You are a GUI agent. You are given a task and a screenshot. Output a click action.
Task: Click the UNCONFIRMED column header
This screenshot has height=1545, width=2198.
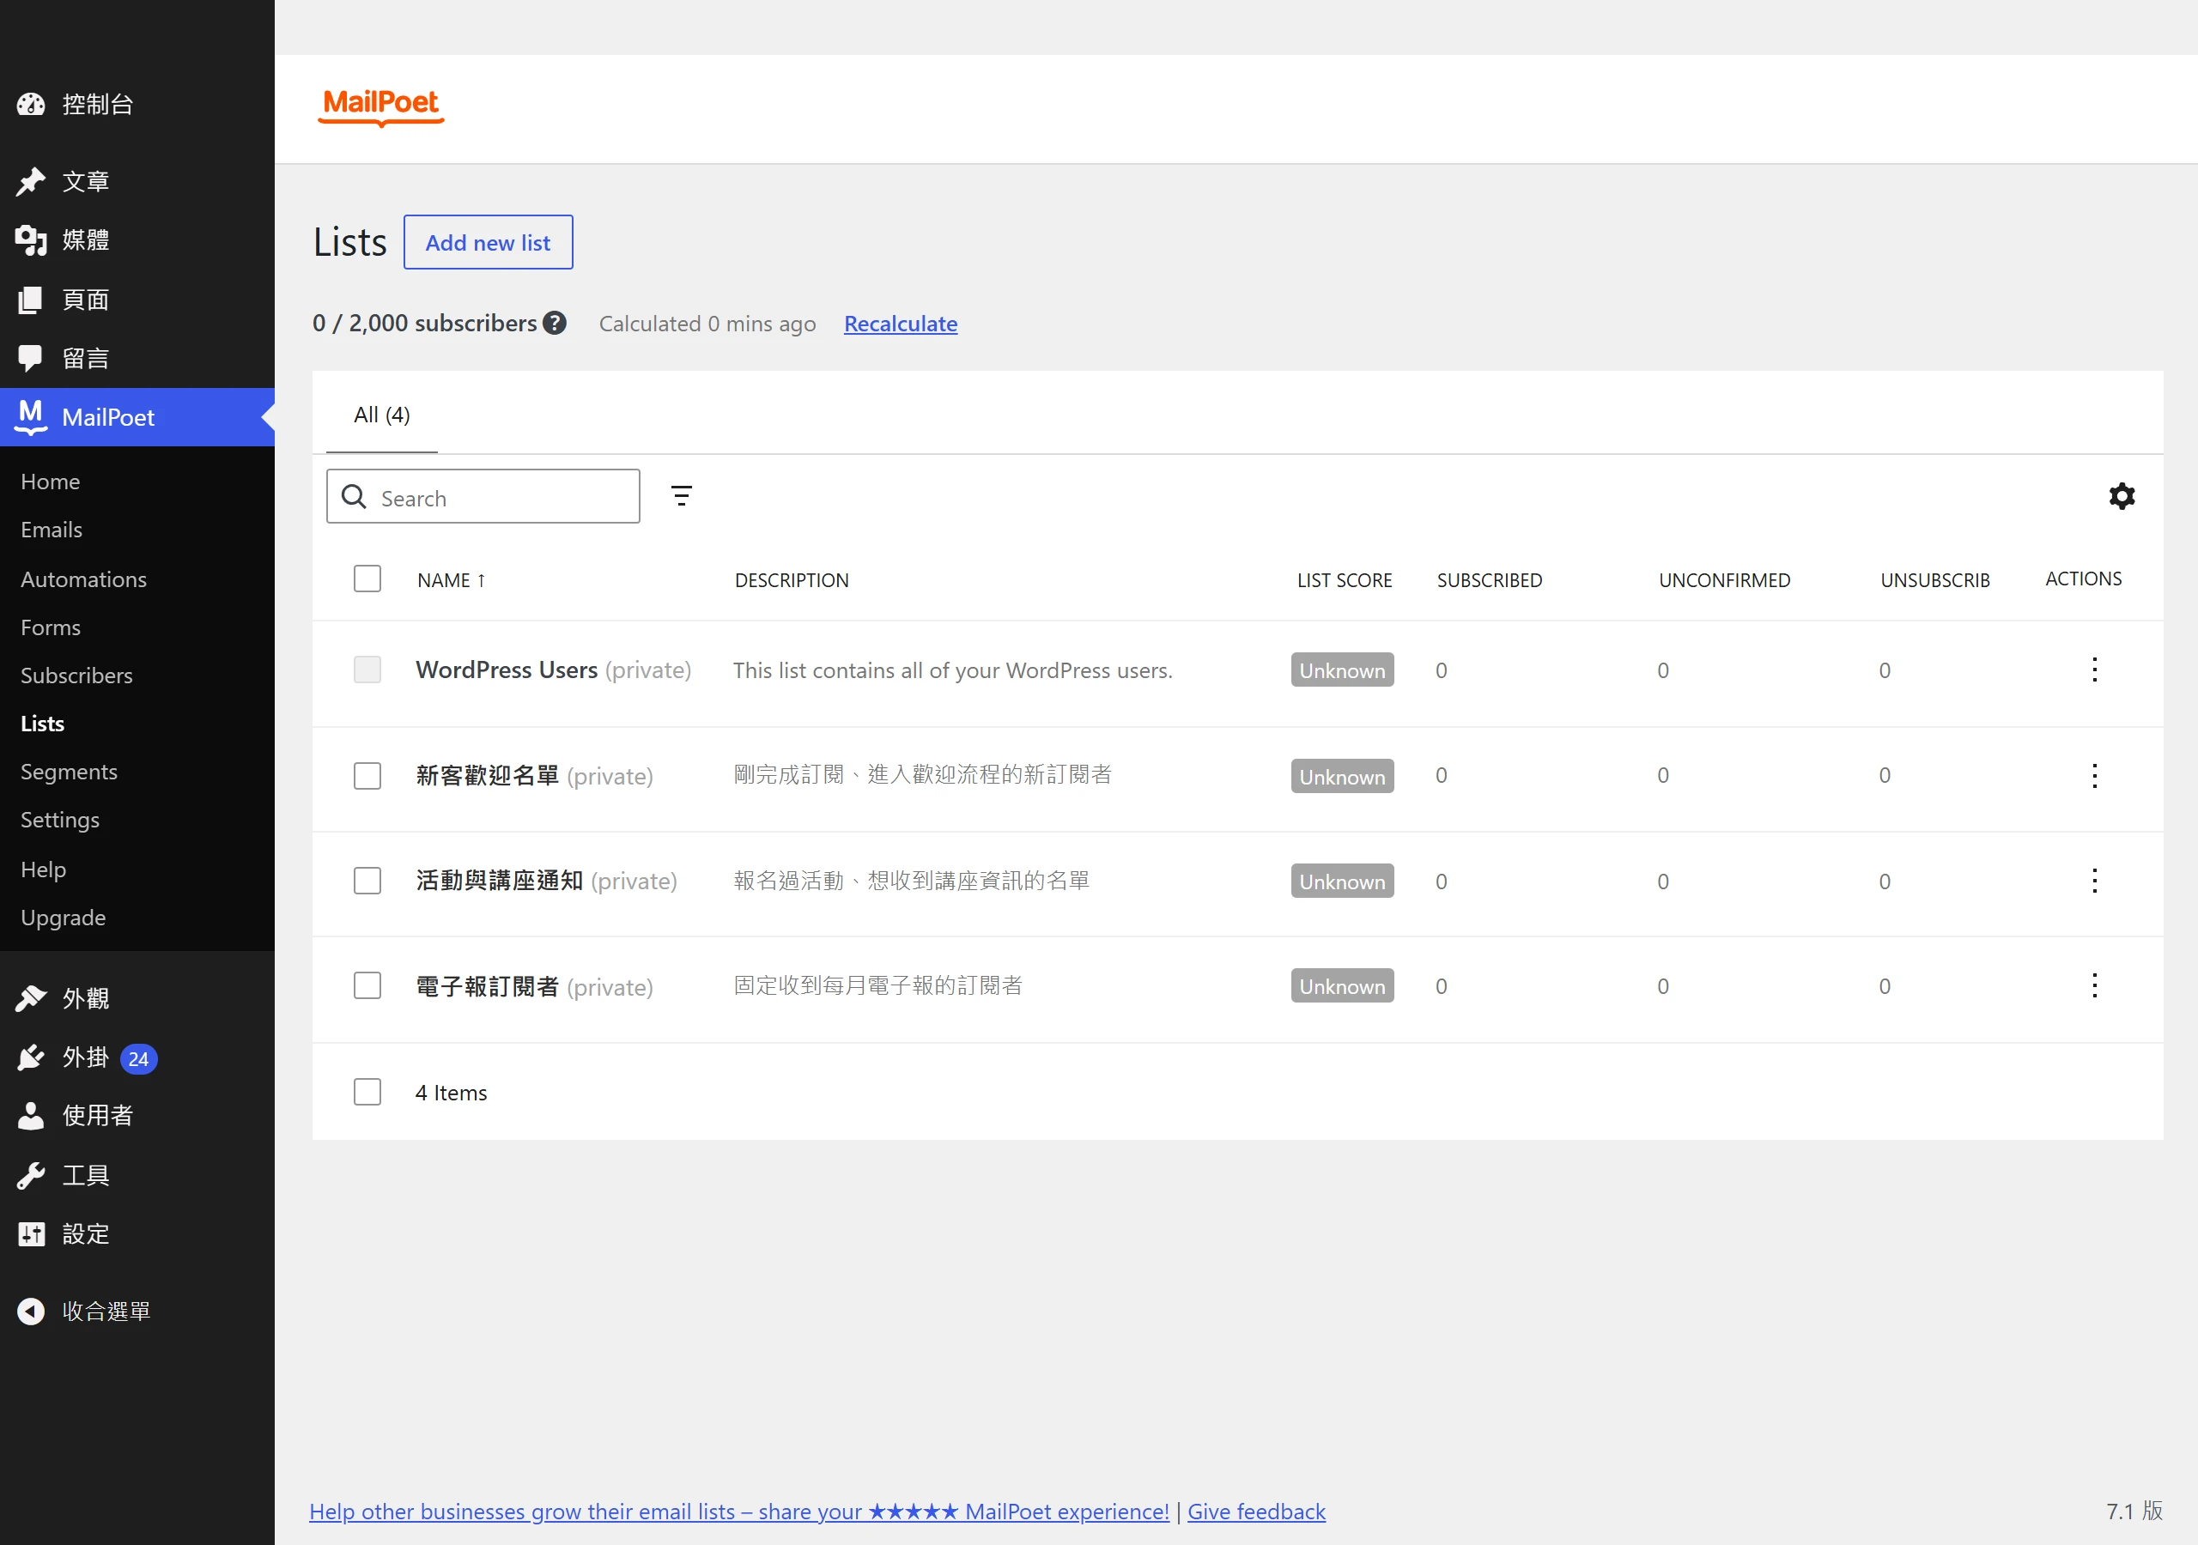click(1724, 580)
